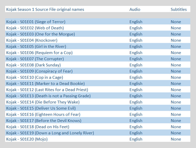
Task: Select "None" subtitles in the Mojo row
Action: coord(176,139)
